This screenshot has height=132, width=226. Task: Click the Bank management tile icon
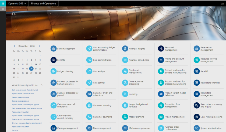(53, 49)
